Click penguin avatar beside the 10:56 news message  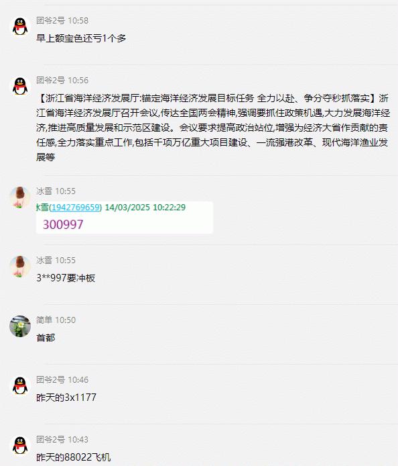pos(20,86)
